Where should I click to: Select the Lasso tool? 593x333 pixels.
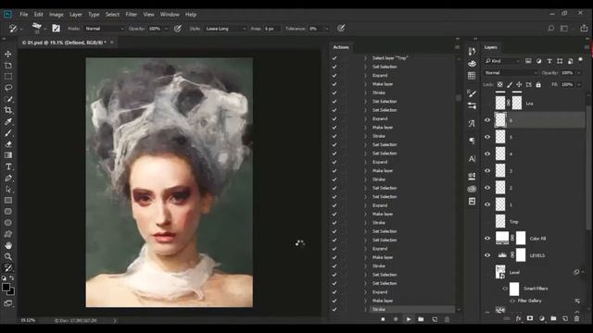point(8,88)
